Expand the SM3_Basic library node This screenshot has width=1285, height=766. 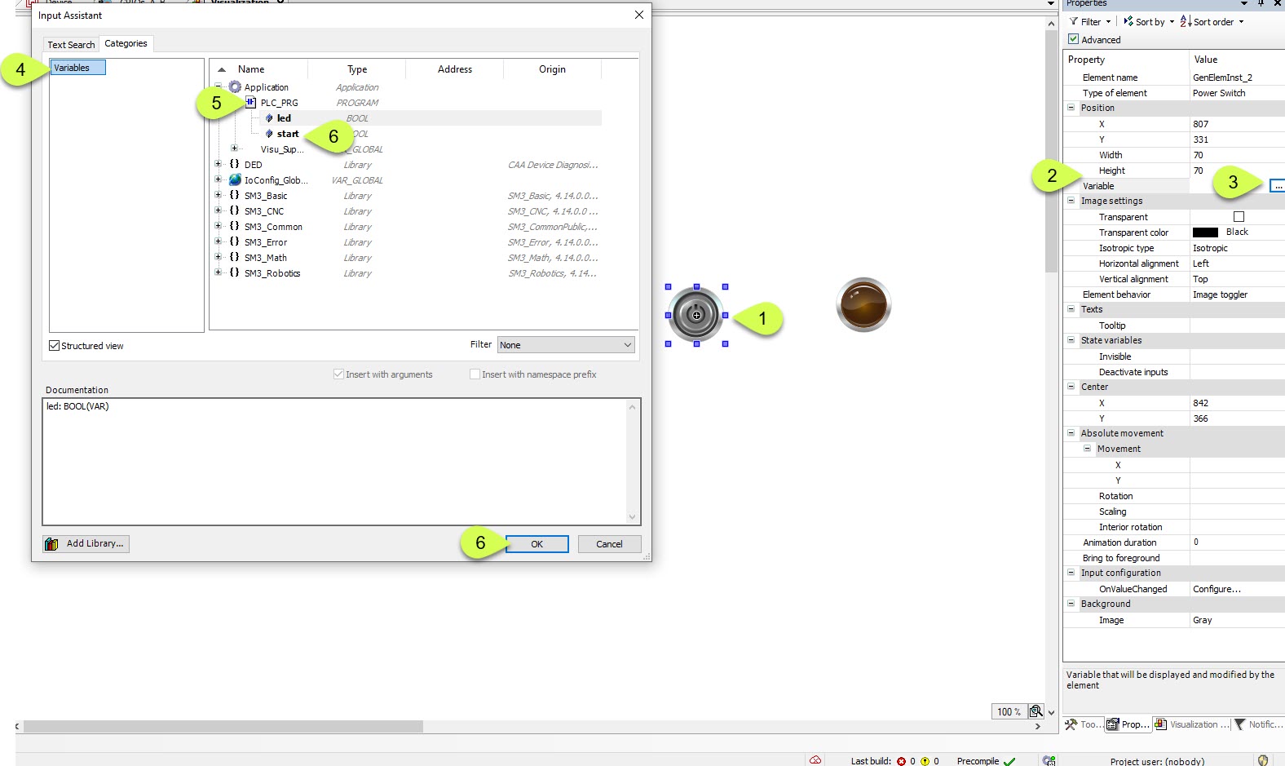coord(218,196)
